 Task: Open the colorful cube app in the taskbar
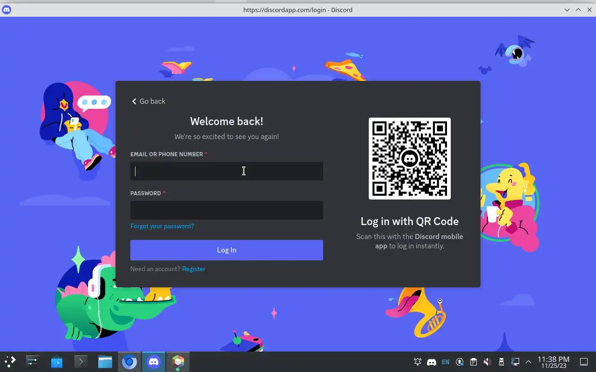[x=178, y=361]
